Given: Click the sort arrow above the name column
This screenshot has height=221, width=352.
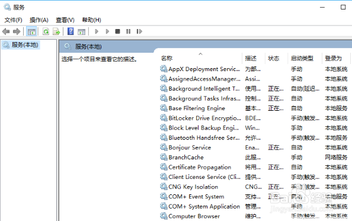Looking at the screenshot, I should [x=200, y=54].
